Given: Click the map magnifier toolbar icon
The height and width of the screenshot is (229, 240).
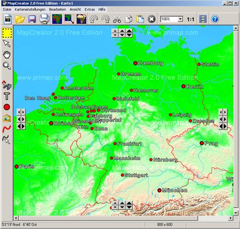Looking at the screenshot, I should coord(69,19).
